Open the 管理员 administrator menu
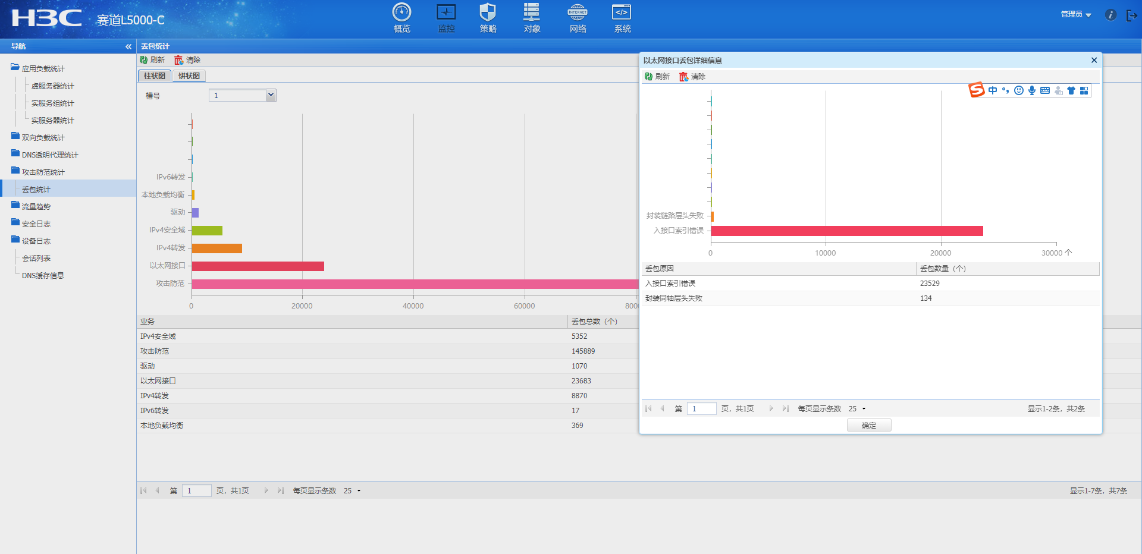Image resolution: width=1142 pixels, height=554 pixels. point(1076,14)
